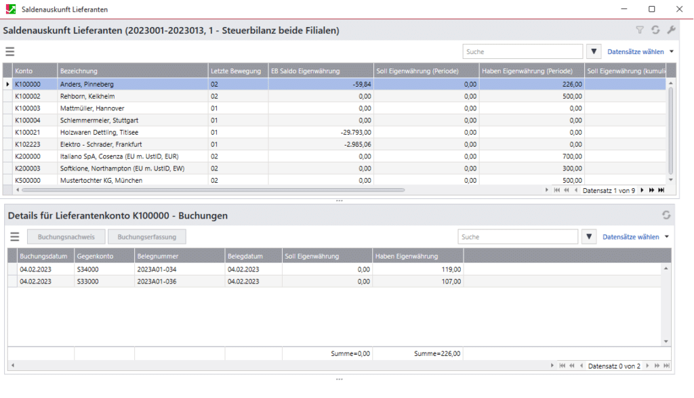
Task: Go to previous page in Buchungen navigator
Action: 572,366
